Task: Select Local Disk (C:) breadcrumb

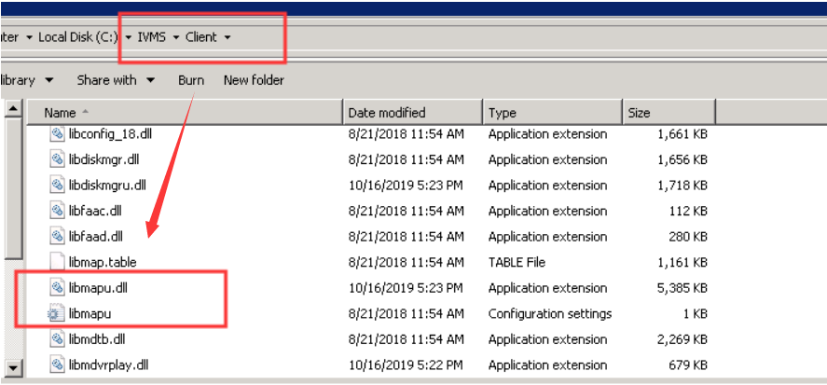Action: 78,37
